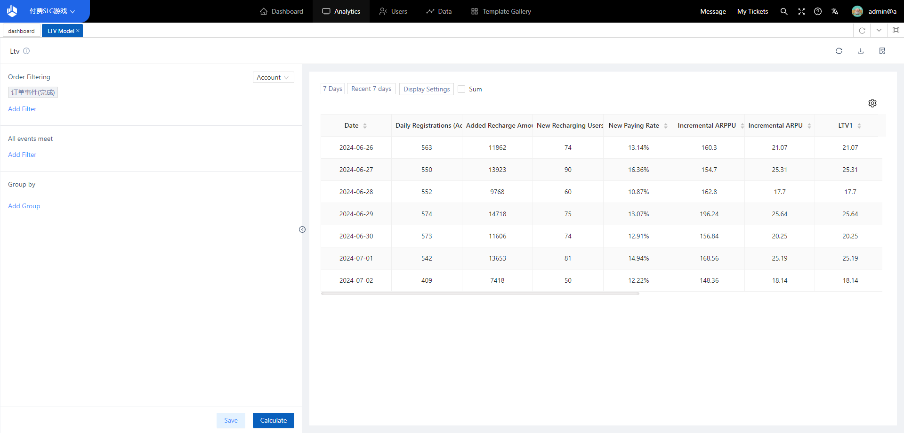The image size is (904, 433).
Task: Click the table settings gear icon
Action: (x=872, y=103)
